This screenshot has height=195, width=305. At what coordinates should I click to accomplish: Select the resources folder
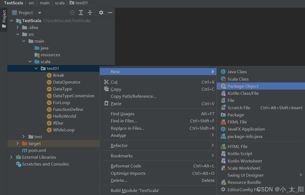tap(50, 55)
